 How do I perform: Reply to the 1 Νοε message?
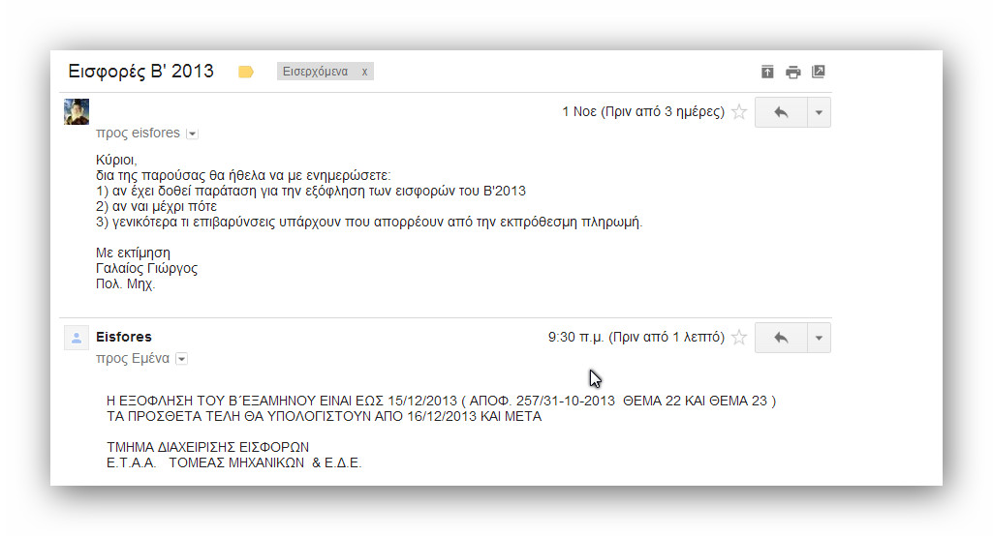coord(781,112)
